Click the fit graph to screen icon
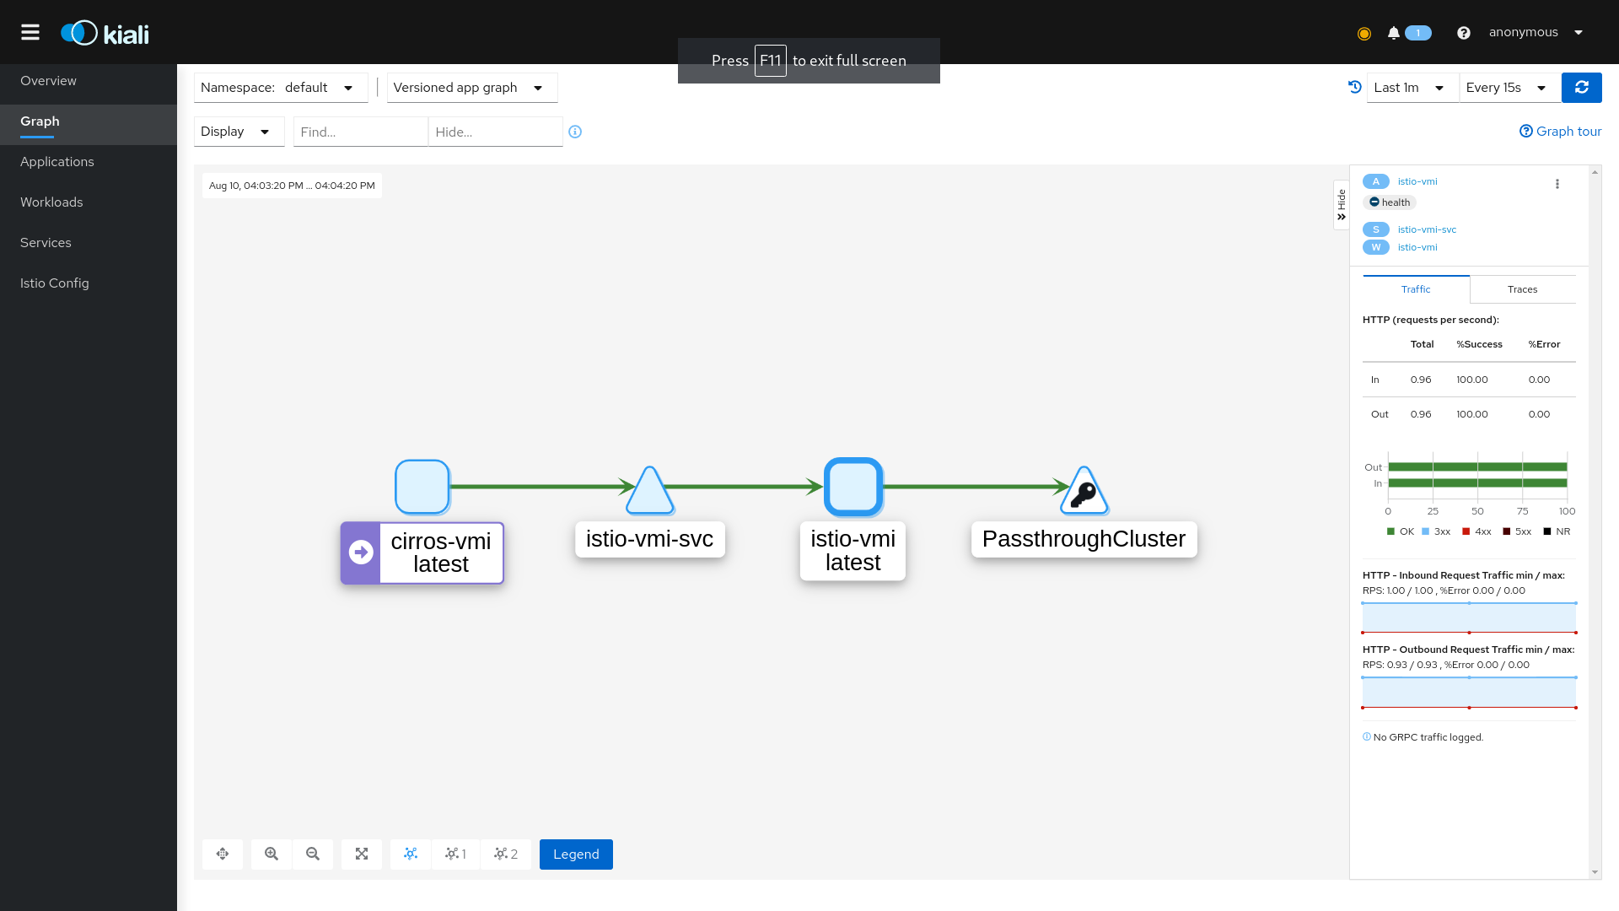The image size is (1619, 911). pyautogui.click(x=362, y=854)
